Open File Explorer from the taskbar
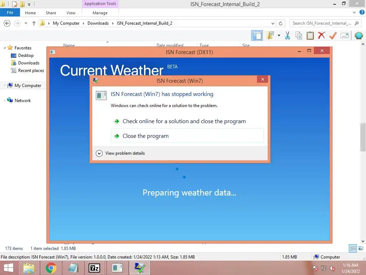Image resolution: width=366 pixels, height=275 pixels. [x=29, y=268]
